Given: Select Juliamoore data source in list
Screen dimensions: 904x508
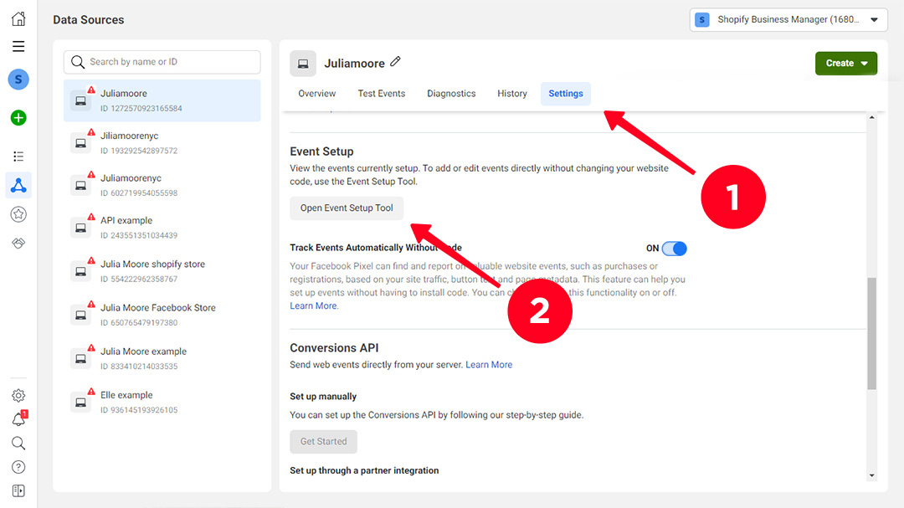Looking at the screenshot, I should click(162, 100).
